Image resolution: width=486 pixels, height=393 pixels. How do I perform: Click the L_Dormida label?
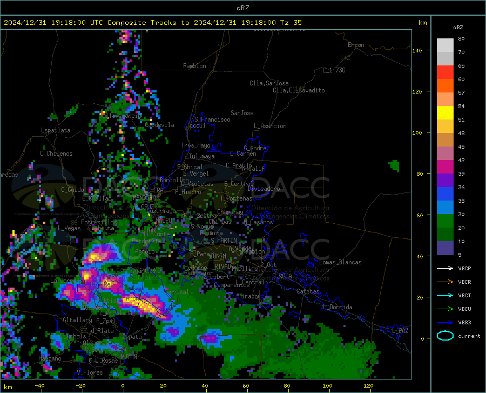[337, 307]
